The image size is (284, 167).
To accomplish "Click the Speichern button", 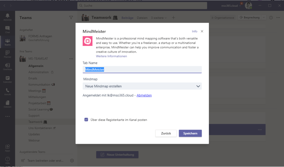I will 190,133.
